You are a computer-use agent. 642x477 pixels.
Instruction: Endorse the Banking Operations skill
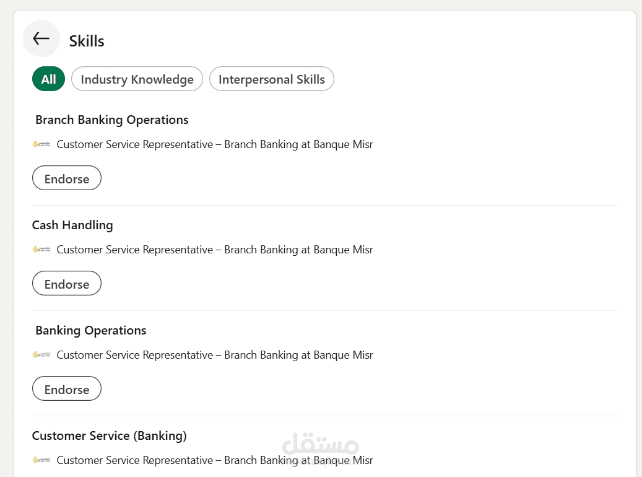pos(67,389)
